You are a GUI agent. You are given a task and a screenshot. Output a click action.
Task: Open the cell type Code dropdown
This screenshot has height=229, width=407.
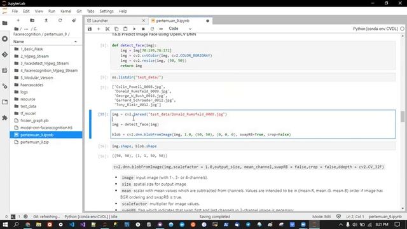pos(180,29)
